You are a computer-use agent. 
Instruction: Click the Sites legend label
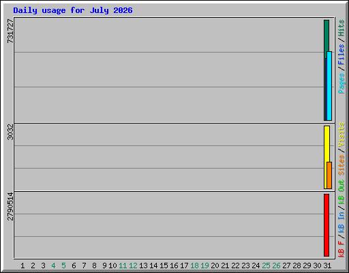(341, 165)
